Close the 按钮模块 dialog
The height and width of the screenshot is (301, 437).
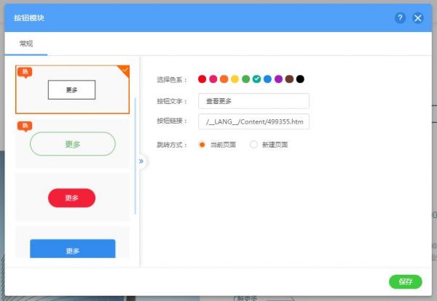tap(417, 18)
